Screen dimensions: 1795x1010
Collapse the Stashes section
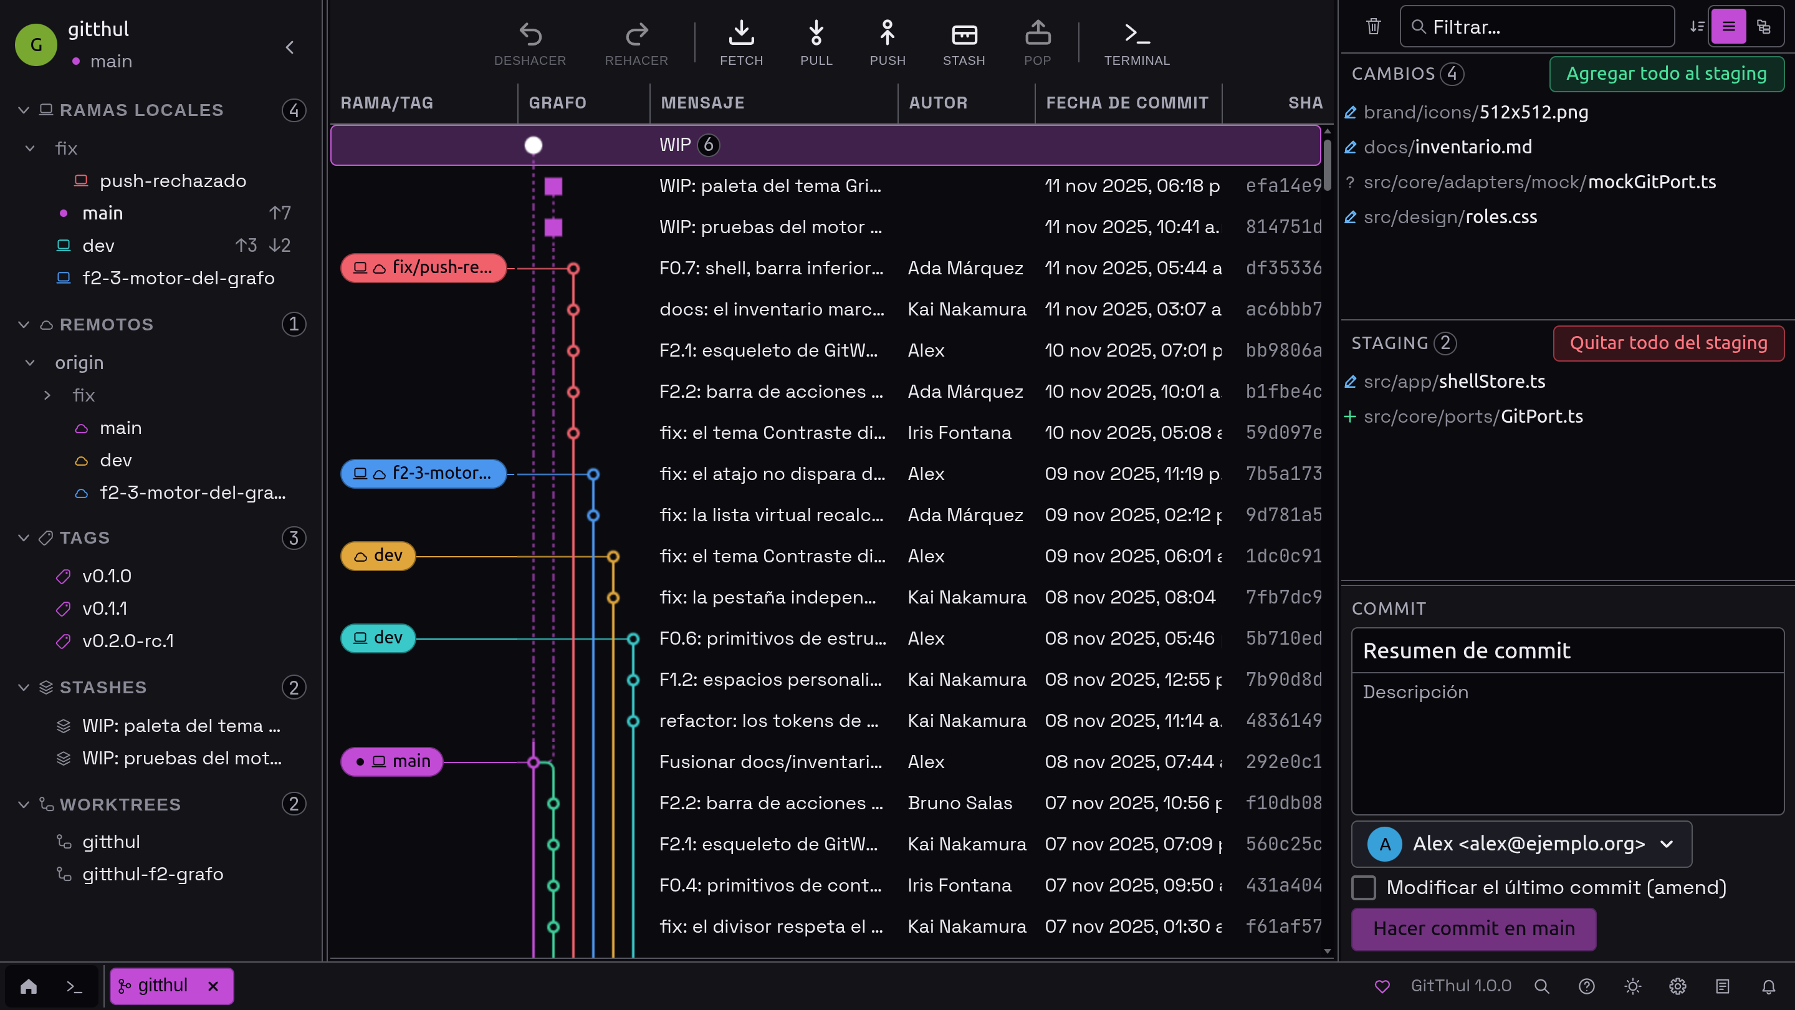[x=24, y=688]
